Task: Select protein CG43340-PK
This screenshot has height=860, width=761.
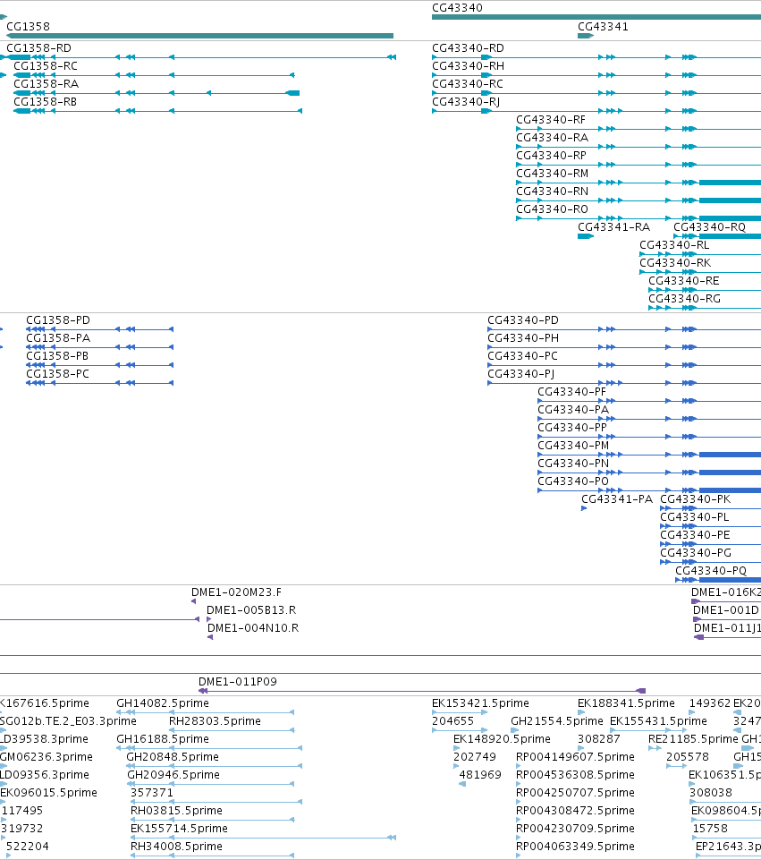Action: pos(711,508)
